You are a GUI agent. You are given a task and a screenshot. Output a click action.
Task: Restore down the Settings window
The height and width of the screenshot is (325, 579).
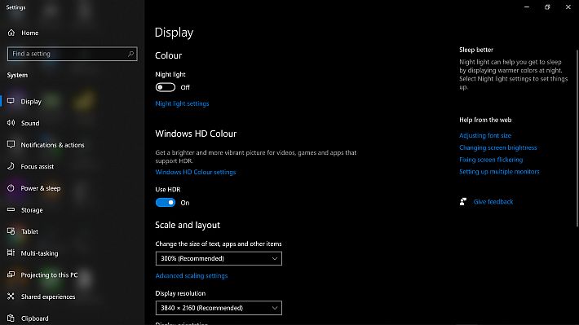547,7
